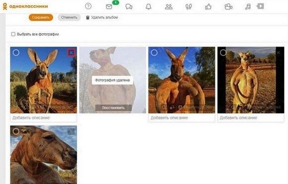Add description under the fourth photo
288x184 pixels.
coord(251,118)
